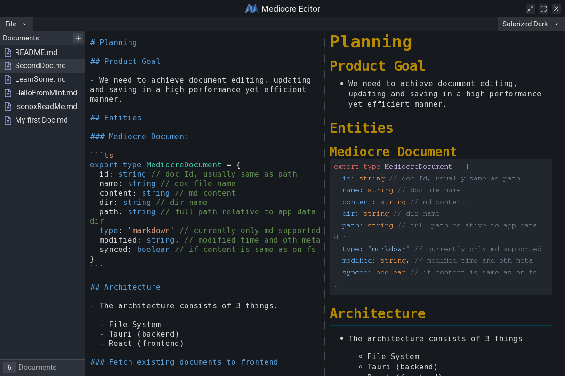Click 'File System' bullet in preview
The width and height of the screenshot is (565, 376).
pyautogui.click(x=393, y=356)
